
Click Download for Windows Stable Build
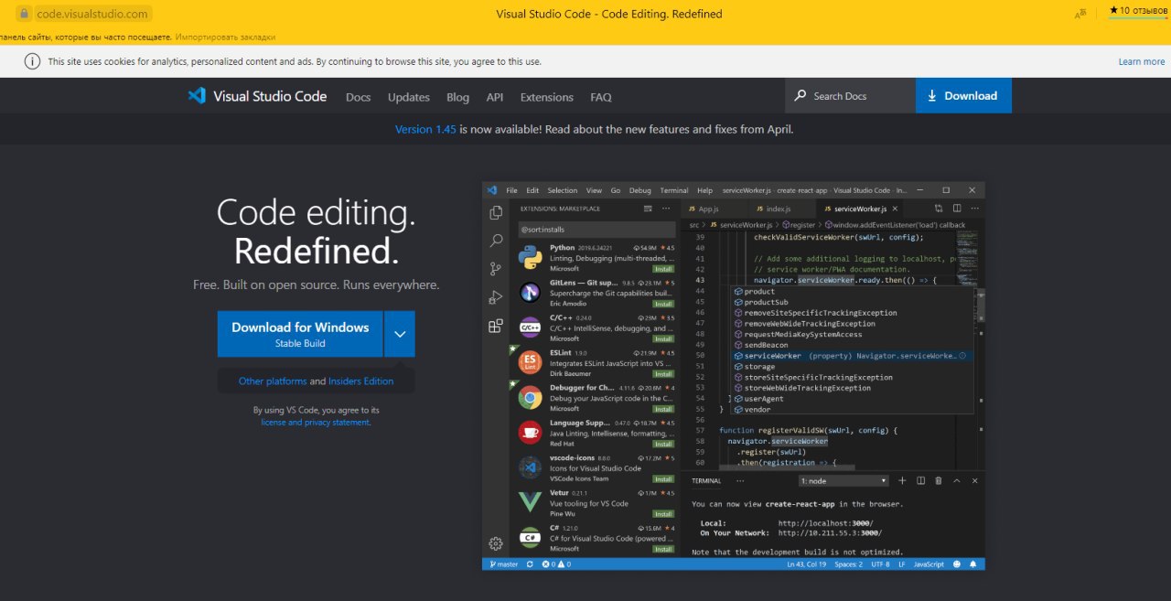tap(300, 334)
